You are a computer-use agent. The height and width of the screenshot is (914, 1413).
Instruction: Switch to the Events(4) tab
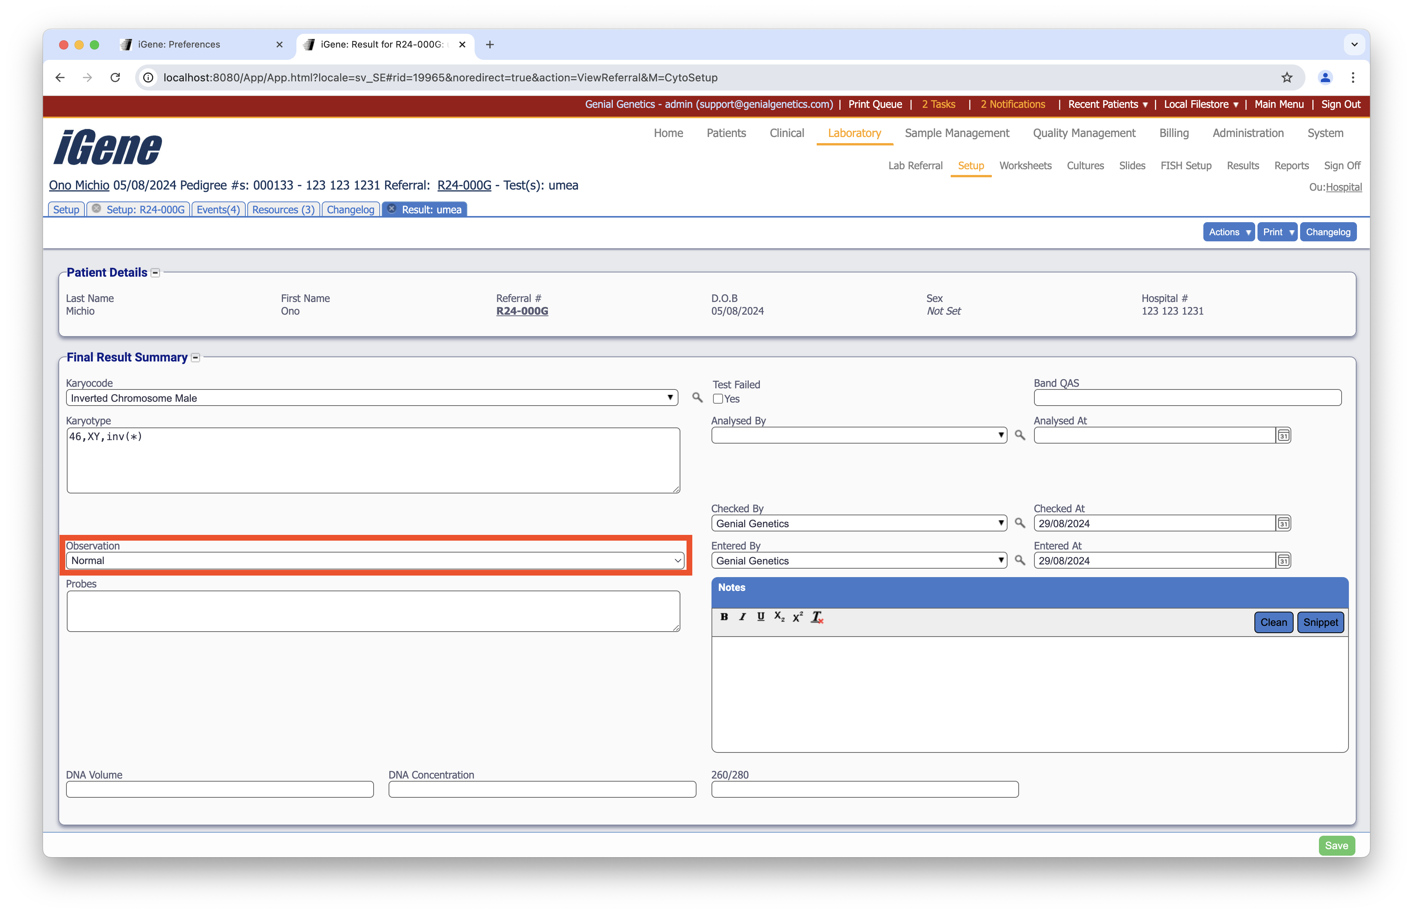218,210
